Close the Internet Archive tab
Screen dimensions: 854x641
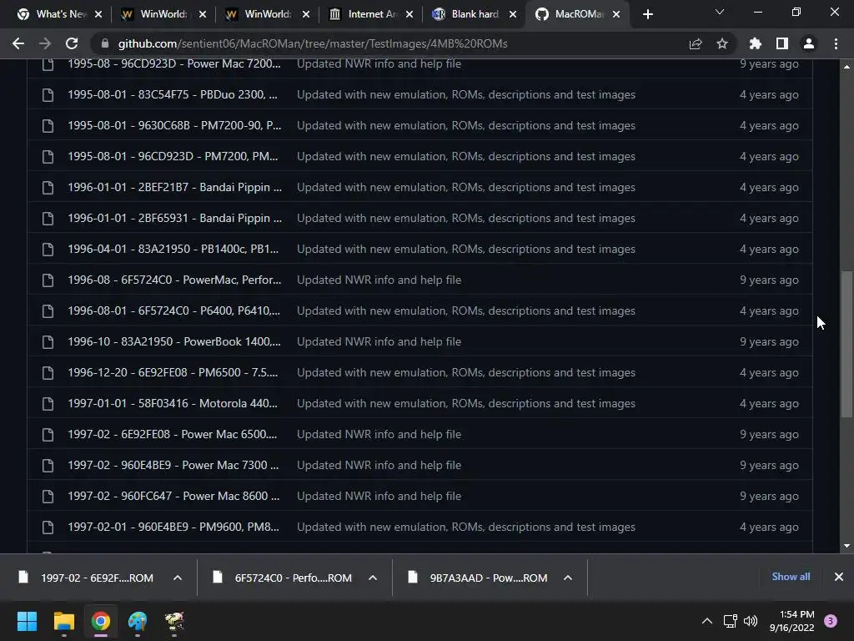tap(409, 14)
